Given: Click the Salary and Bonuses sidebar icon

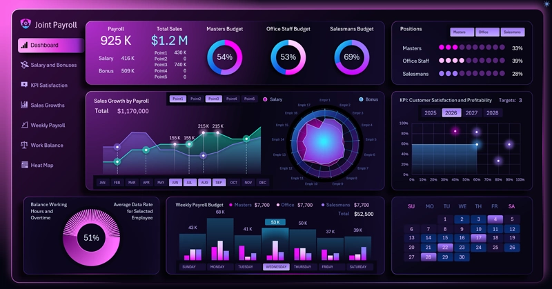Looking at the screenshot, I should pos(24,65).
